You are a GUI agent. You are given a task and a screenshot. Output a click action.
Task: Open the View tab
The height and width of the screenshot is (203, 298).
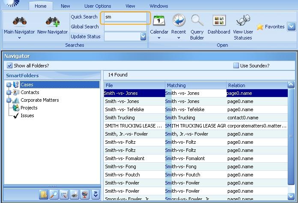click(x=130, y=6)
